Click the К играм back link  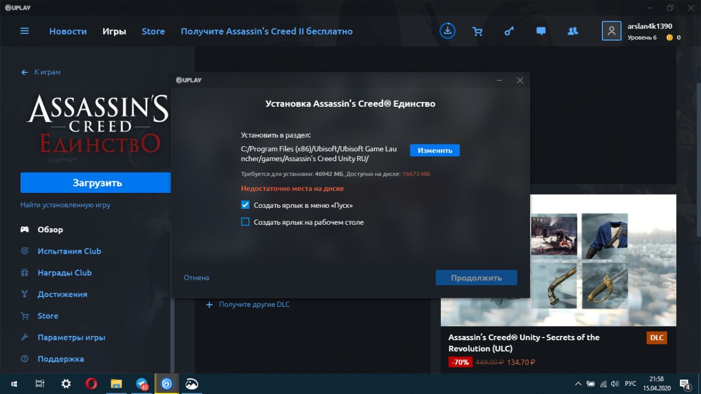coord(47,72)
